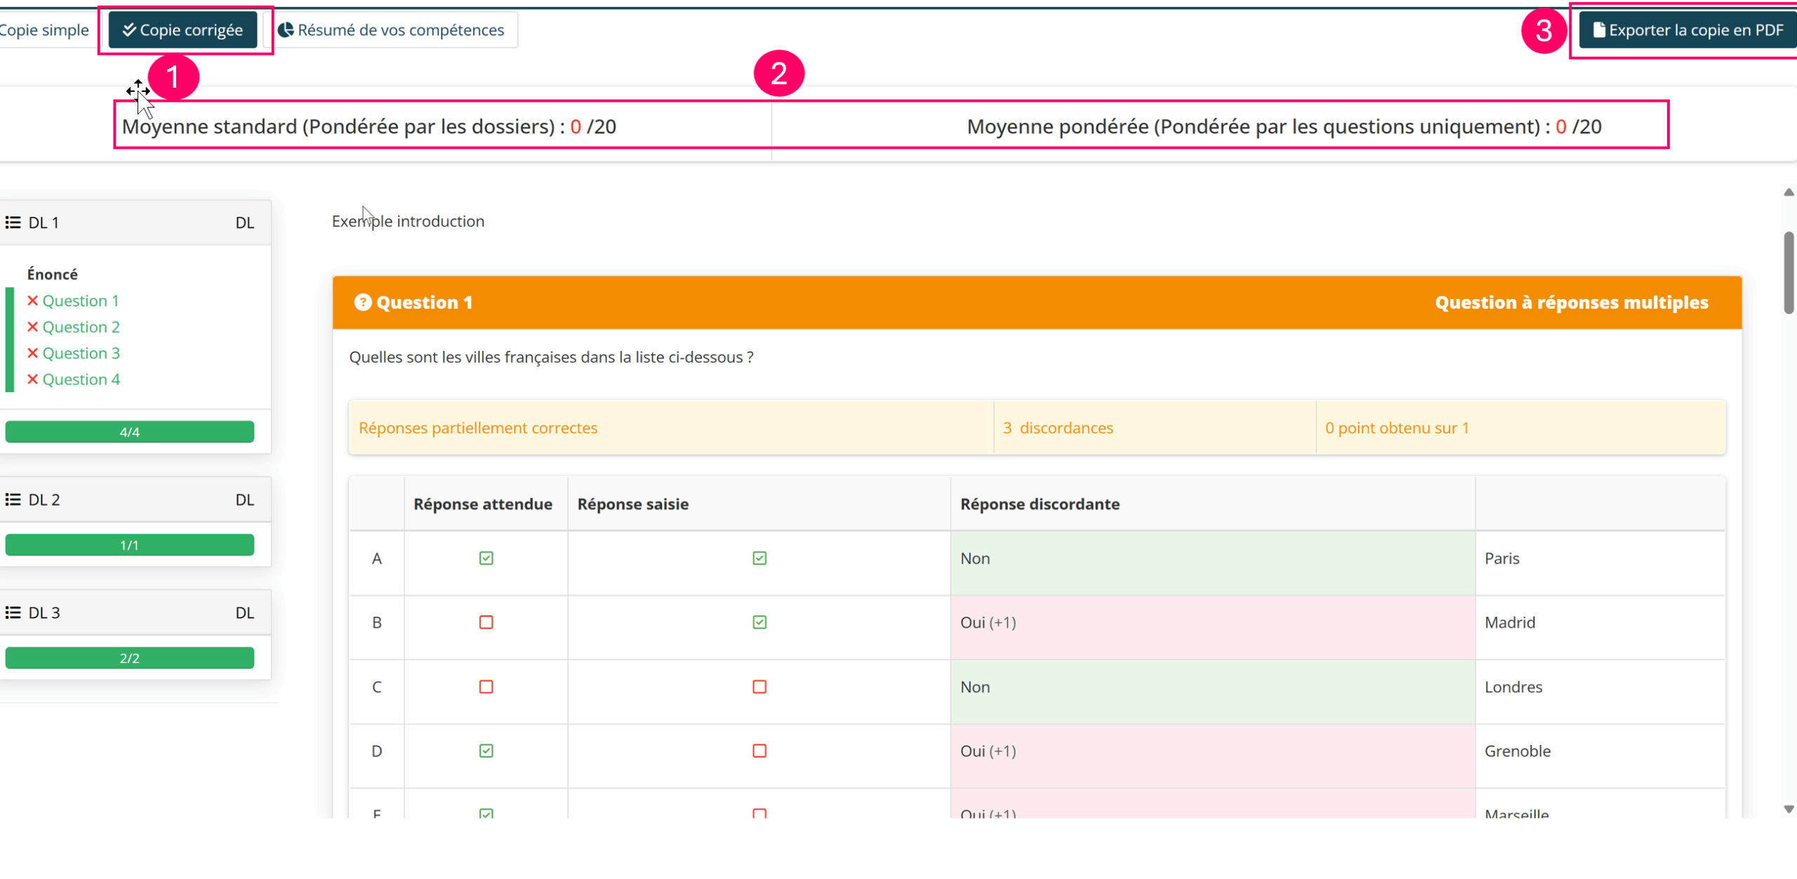The height and width of the screenshot is (879, 1797).
Task: Click the PDF file icon on export button
Action: 1598,30
